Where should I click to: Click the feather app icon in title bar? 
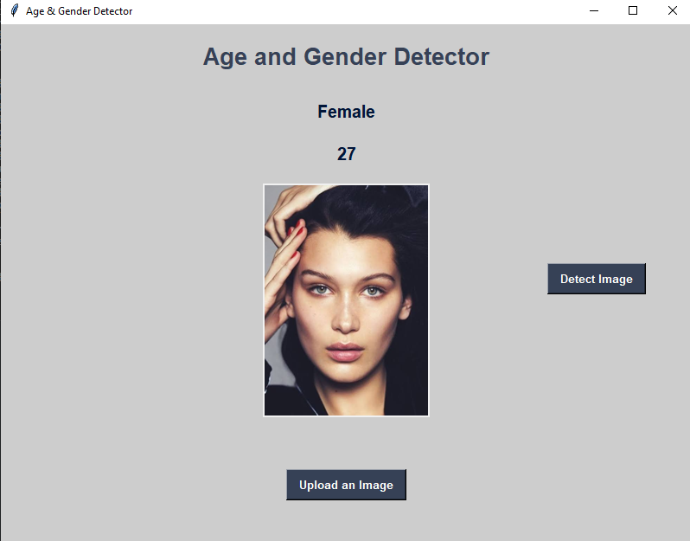(15, 10)
